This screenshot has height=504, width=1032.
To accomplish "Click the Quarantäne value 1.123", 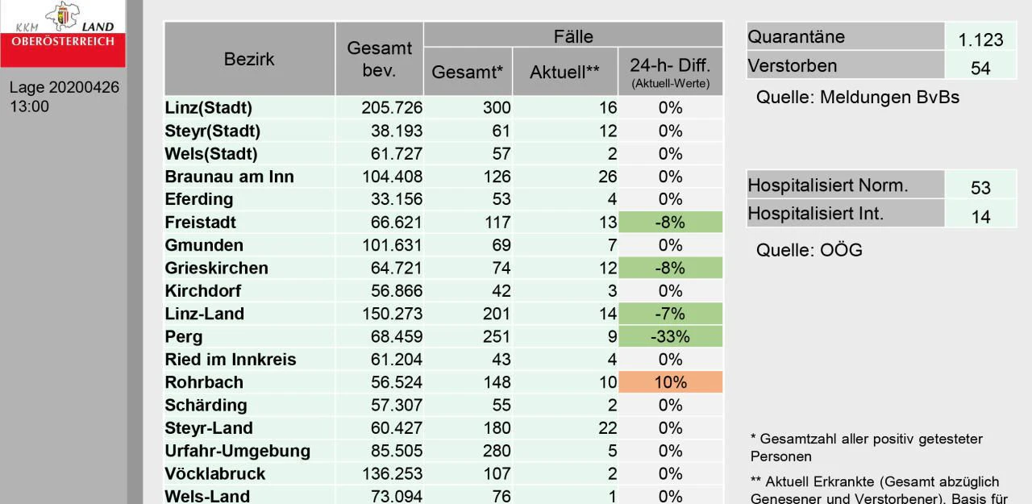I will pyautogui.click(x=980, y=39).
